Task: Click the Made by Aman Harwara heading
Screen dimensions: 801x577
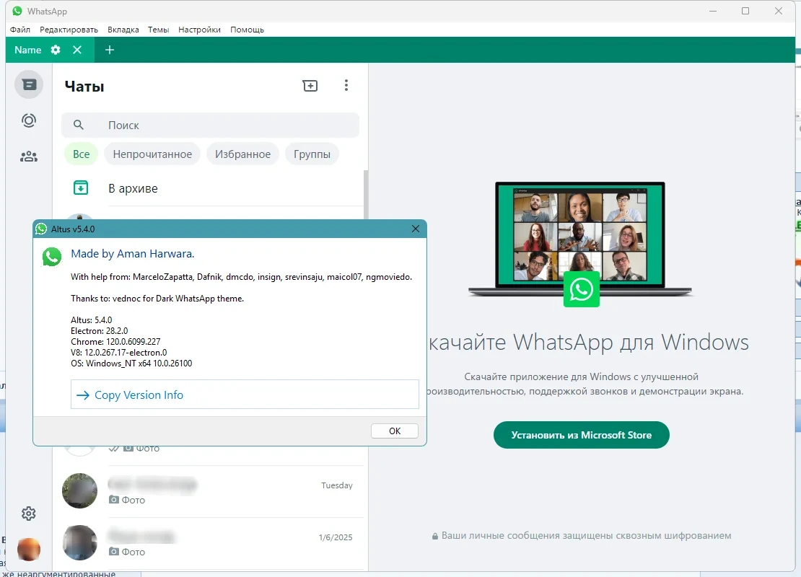Action: 132,254
